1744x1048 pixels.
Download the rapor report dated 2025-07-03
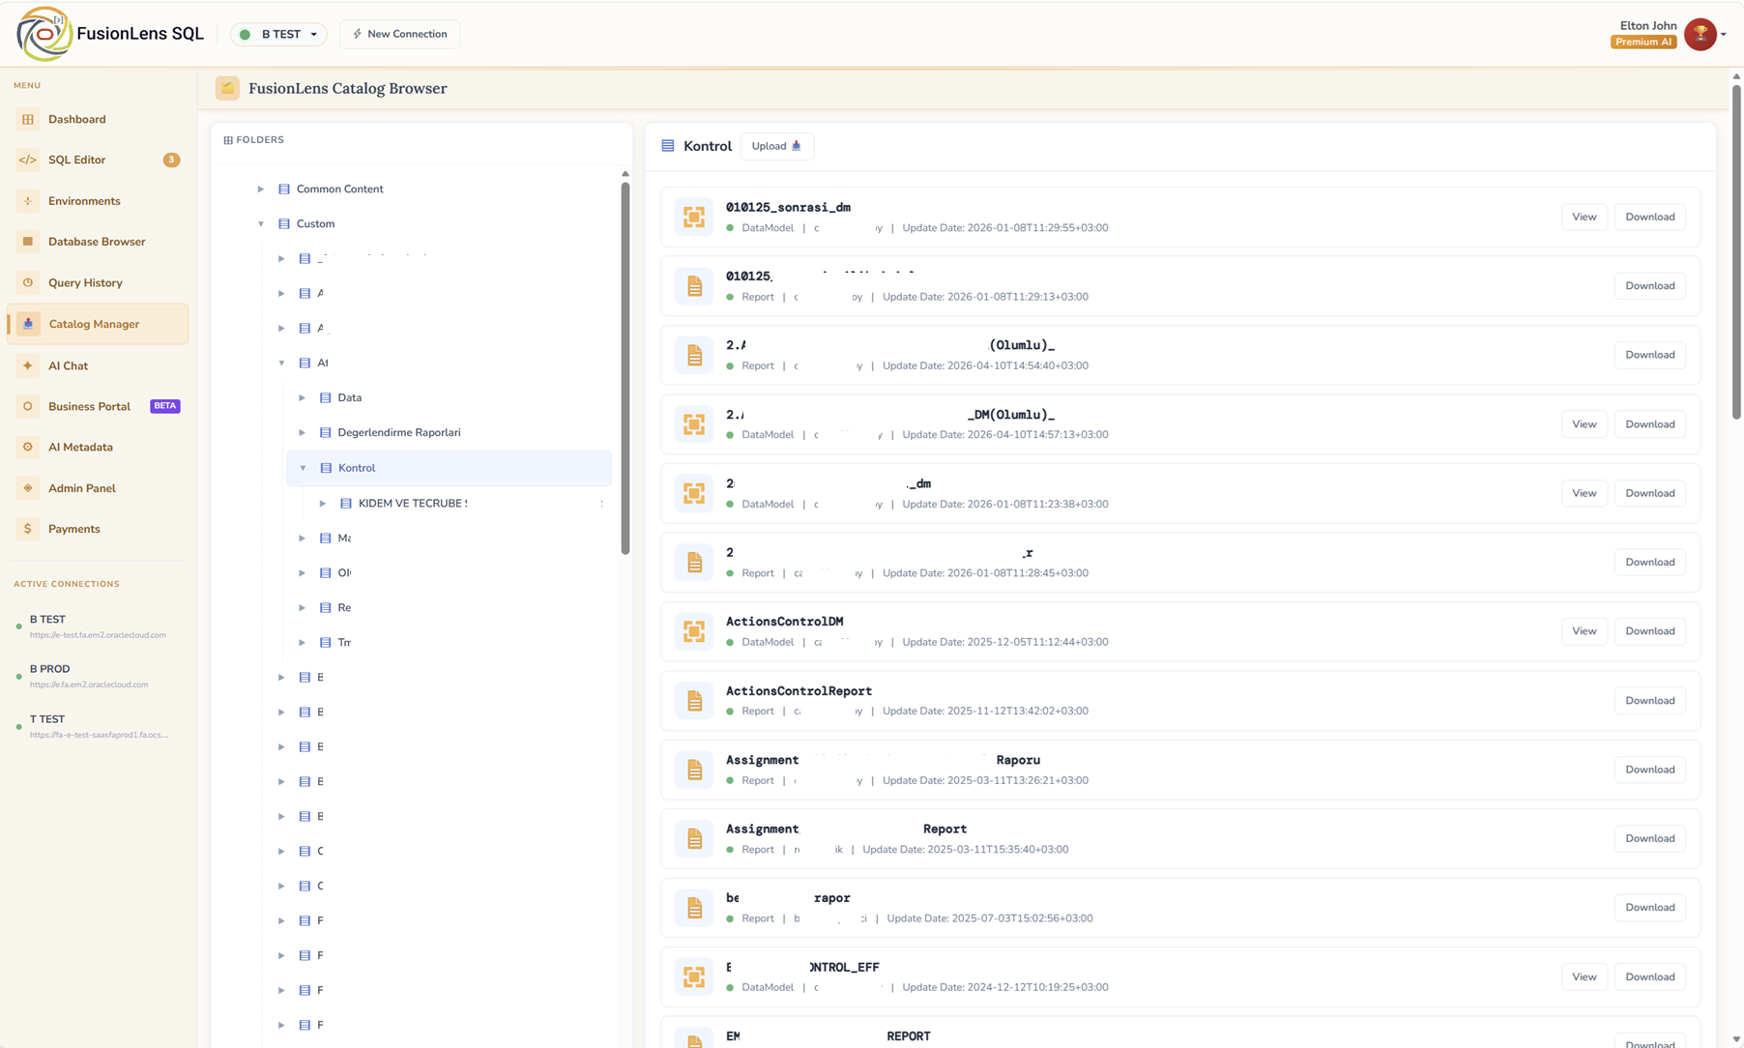coord(1649,907)
